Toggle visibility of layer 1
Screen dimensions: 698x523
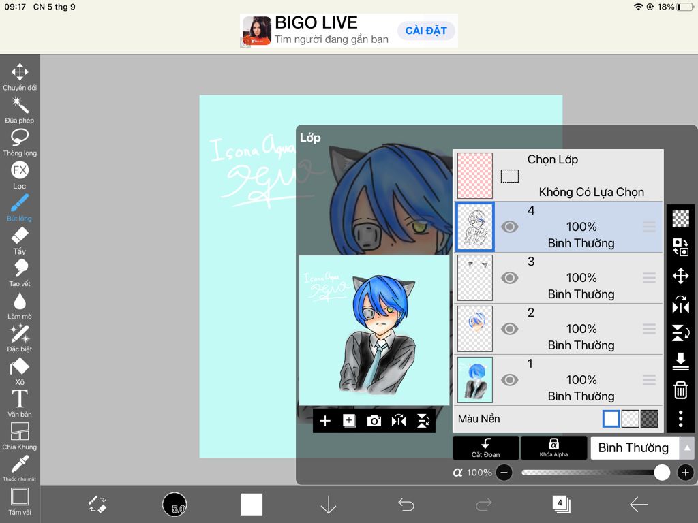click(x=510, y=380)
